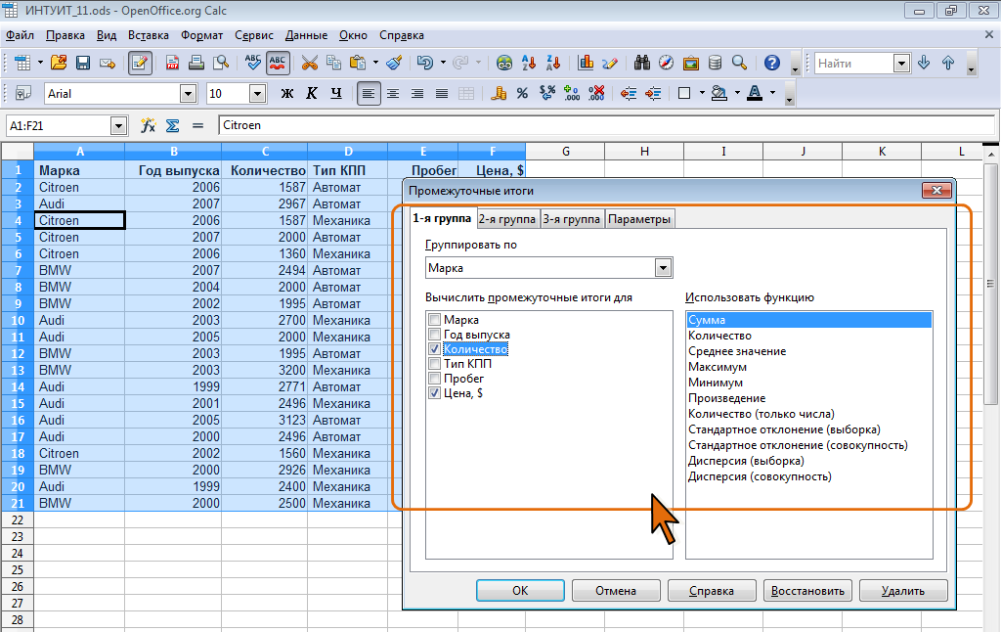Open Page Preview from the toolbar
The height and width of the screenshot is (632, 1001).
click(x=221, y=63)
